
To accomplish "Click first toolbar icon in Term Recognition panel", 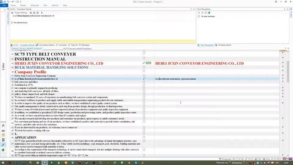I will [199, 13].
